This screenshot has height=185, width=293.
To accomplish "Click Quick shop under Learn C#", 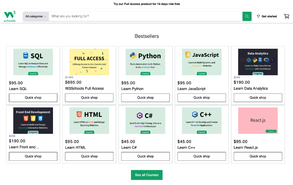I will tap(145, 156).
